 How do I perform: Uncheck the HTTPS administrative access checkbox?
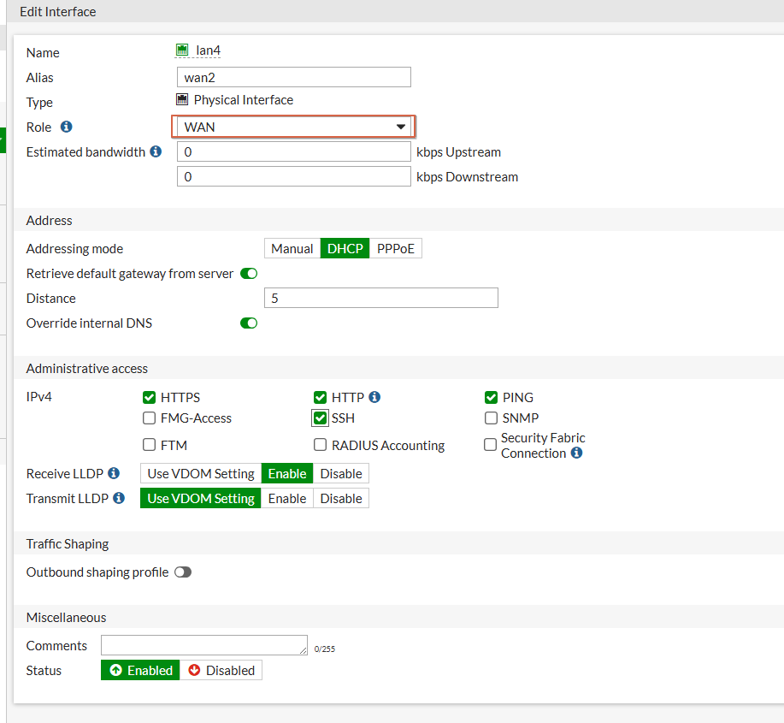click(149, 397)
